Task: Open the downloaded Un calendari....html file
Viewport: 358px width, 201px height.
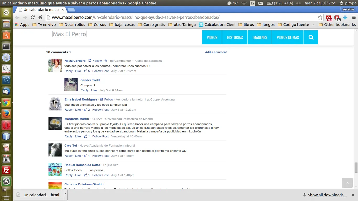Action: point(38,195)
